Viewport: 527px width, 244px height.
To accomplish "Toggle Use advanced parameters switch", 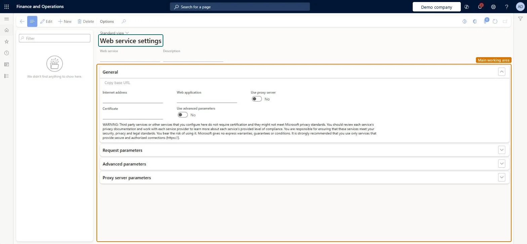I will [x=183, y=115].
